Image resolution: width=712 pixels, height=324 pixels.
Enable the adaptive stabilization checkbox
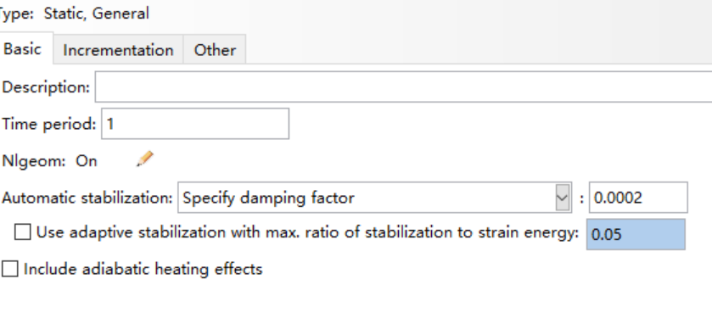point(22,232)
